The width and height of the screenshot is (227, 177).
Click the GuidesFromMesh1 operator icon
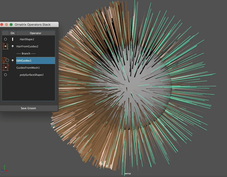pos(6,68)
